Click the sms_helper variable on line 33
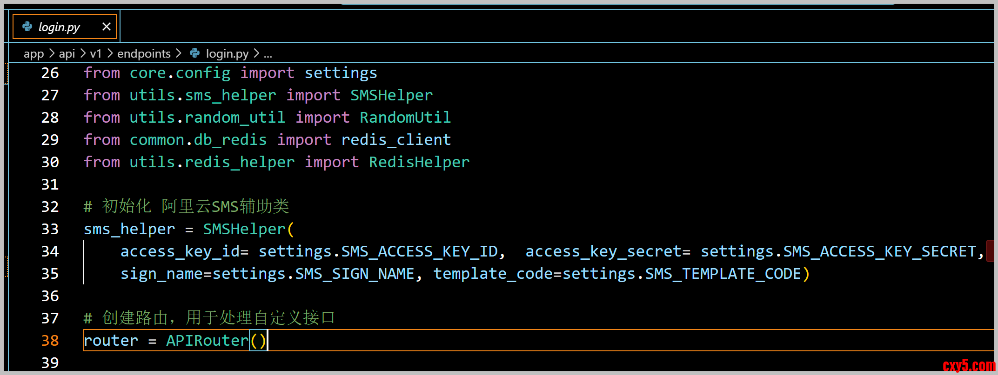This screenshot has width=998, height=375. click(x=129, y=229)
